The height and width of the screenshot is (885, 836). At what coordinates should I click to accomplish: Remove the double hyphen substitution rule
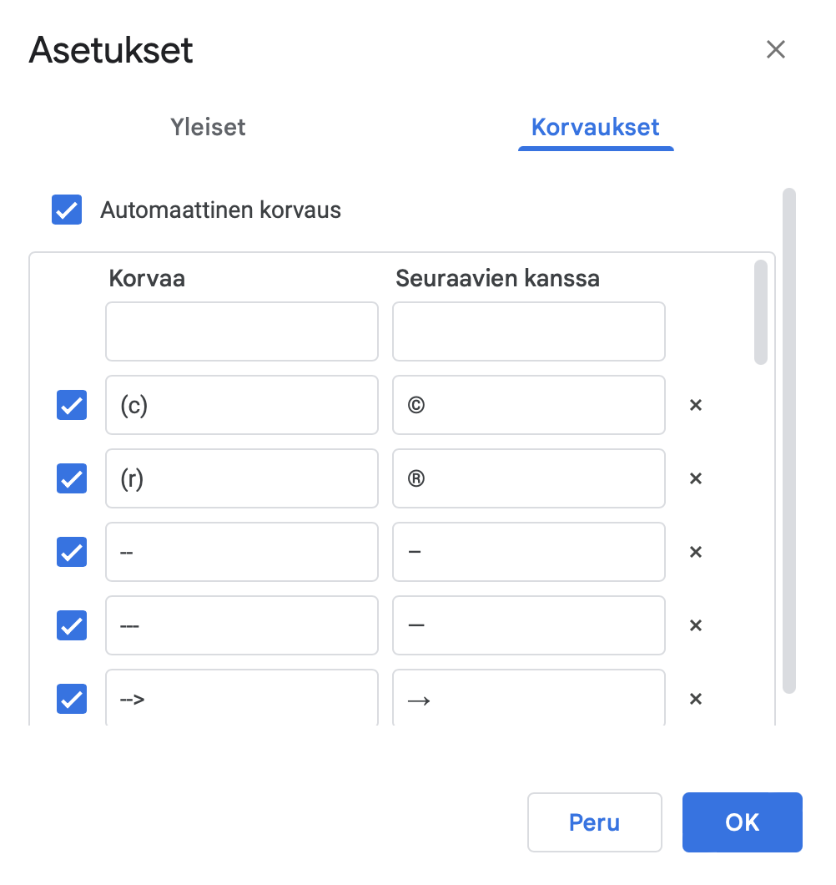click(x=696, y=552)
